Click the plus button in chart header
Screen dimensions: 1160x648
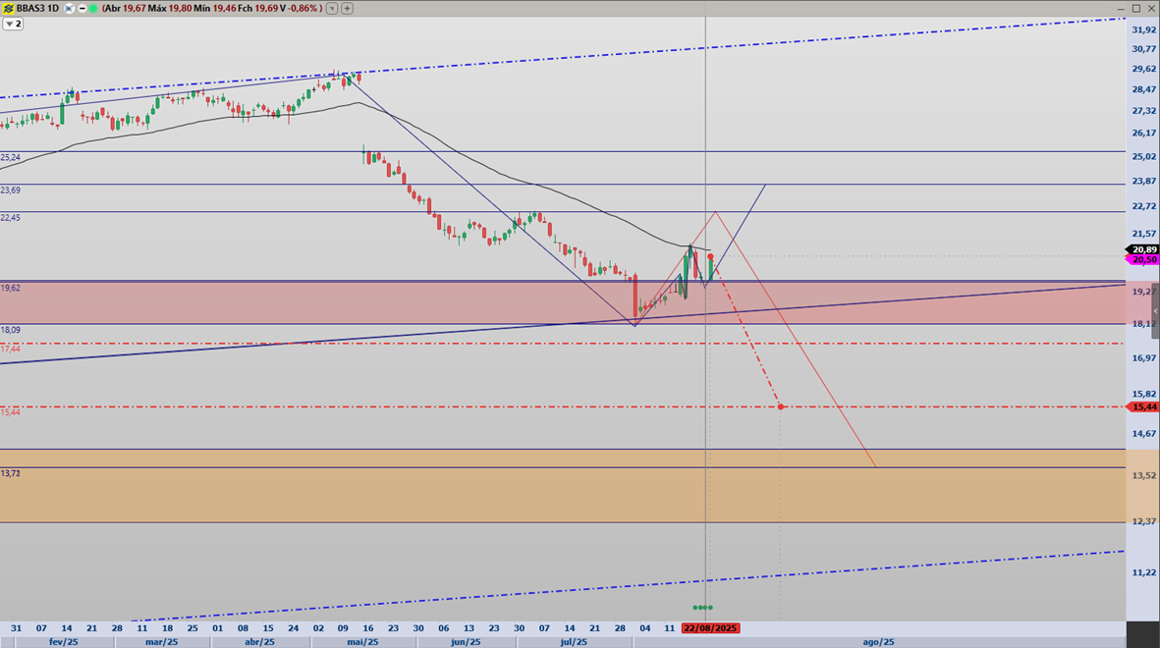pyautogui.click(x=348, y=8)
